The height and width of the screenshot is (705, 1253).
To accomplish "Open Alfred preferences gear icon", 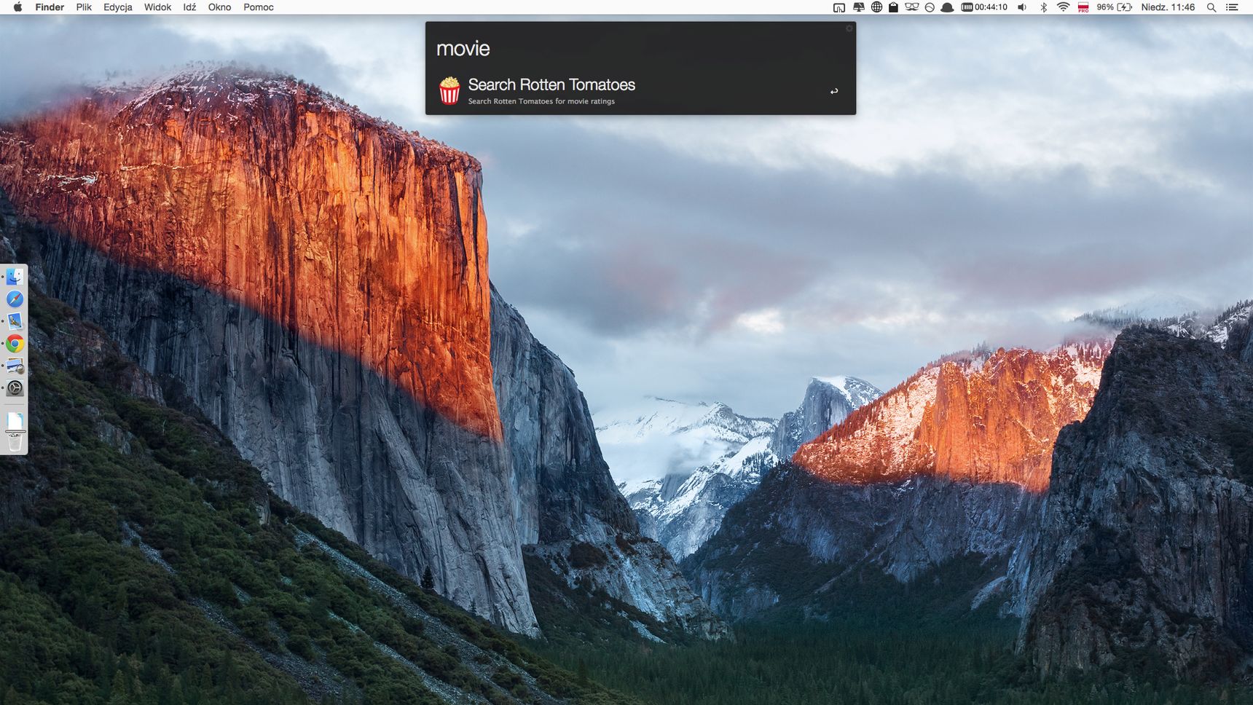I will coord(849,28).
